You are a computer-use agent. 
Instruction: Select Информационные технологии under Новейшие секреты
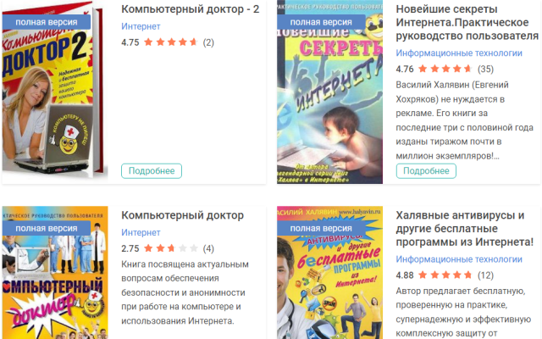tap(459, 53)
